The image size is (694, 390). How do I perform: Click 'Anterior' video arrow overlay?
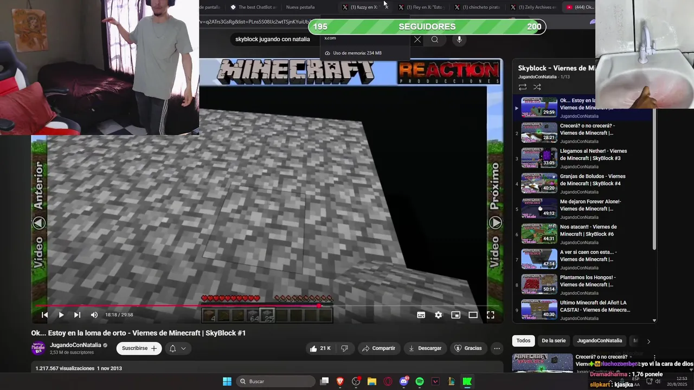pos(38,223)
